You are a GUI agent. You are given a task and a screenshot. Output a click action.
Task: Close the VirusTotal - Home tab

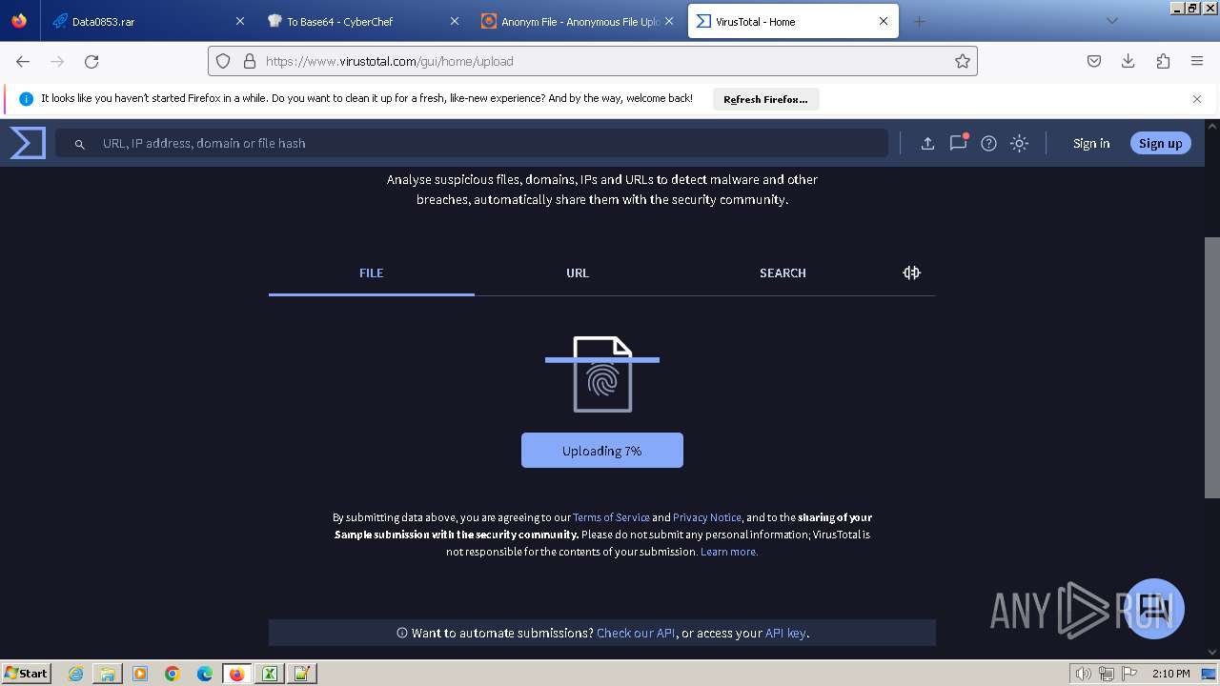pyautogui.click(x=884, y=21)
